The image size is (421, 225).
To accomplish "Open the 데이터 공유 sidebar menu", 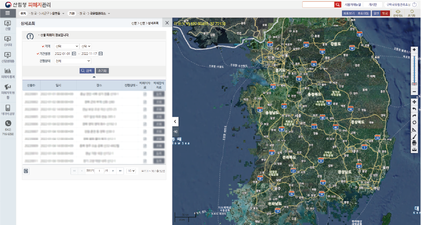I will (8, 110).
